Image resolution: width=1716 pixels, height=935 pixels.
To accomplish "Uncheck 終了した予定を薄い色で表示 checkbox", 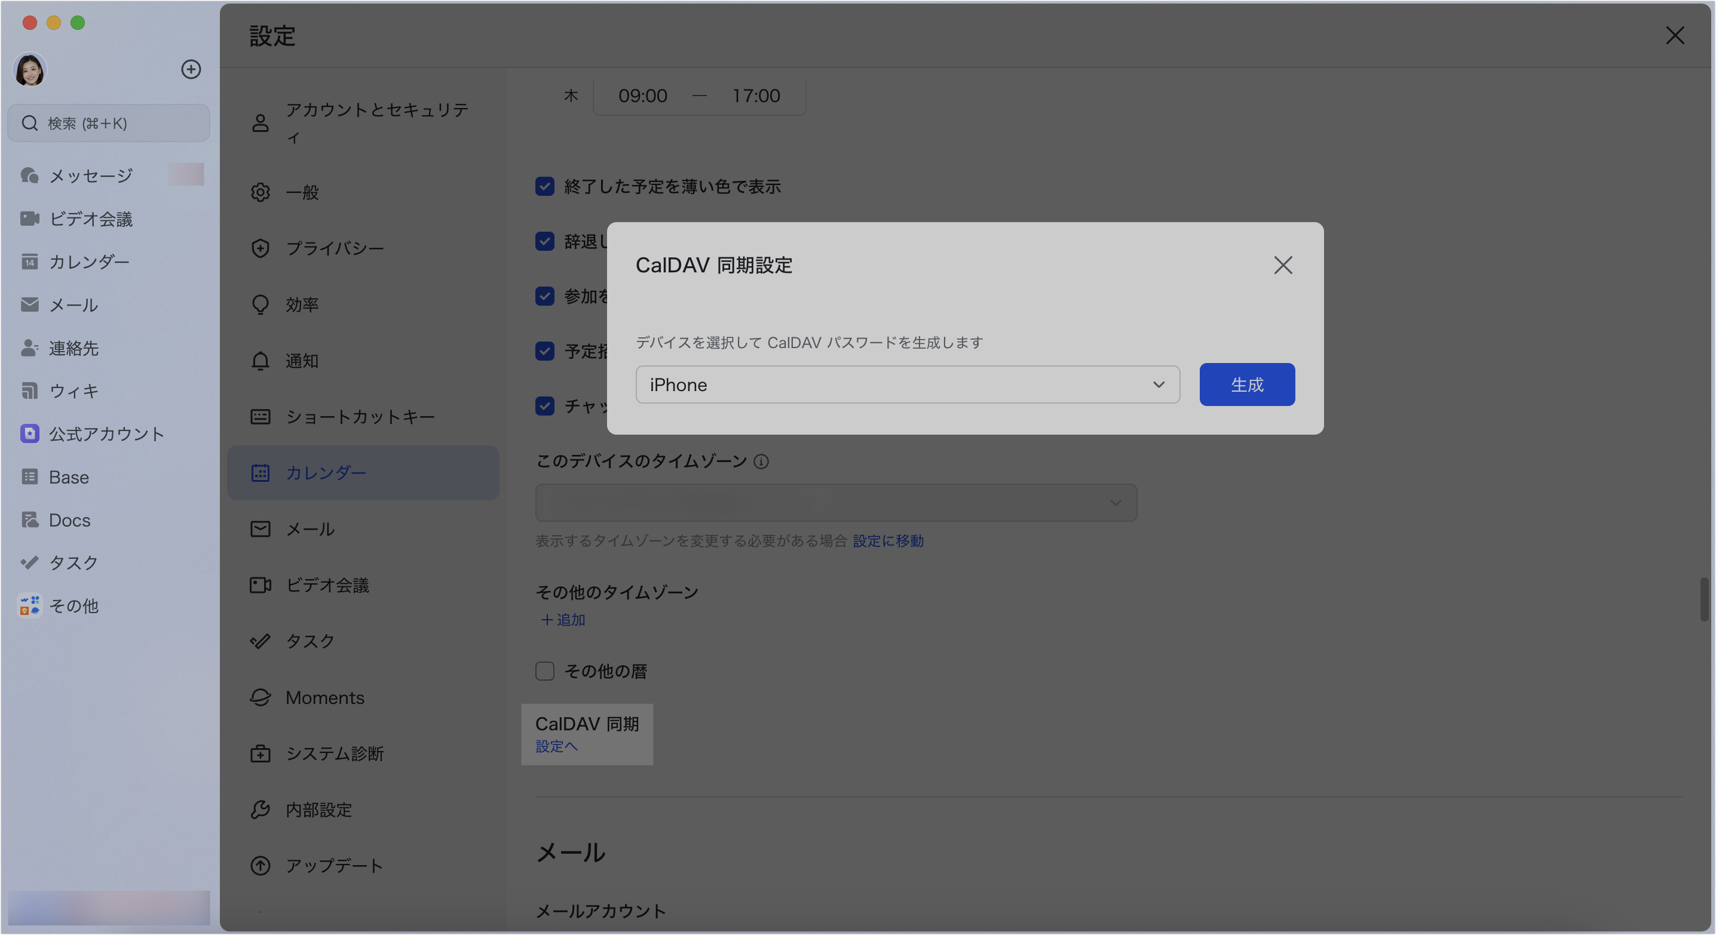I will click(x=545, y=186).
